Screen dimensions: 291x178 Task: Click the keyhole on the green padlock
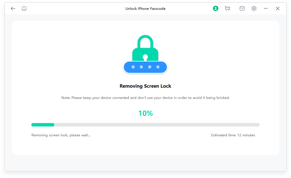(x=145, y=57)
